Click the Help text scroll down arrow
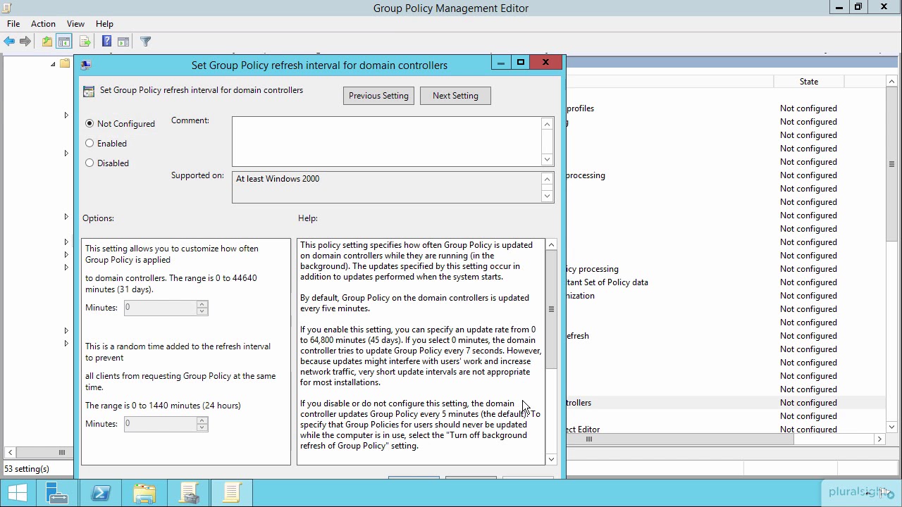 pyautogui.click(x=551, y=459)
